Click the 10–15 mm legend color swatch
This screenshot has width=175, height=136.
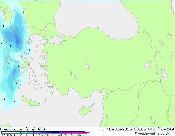36,132
